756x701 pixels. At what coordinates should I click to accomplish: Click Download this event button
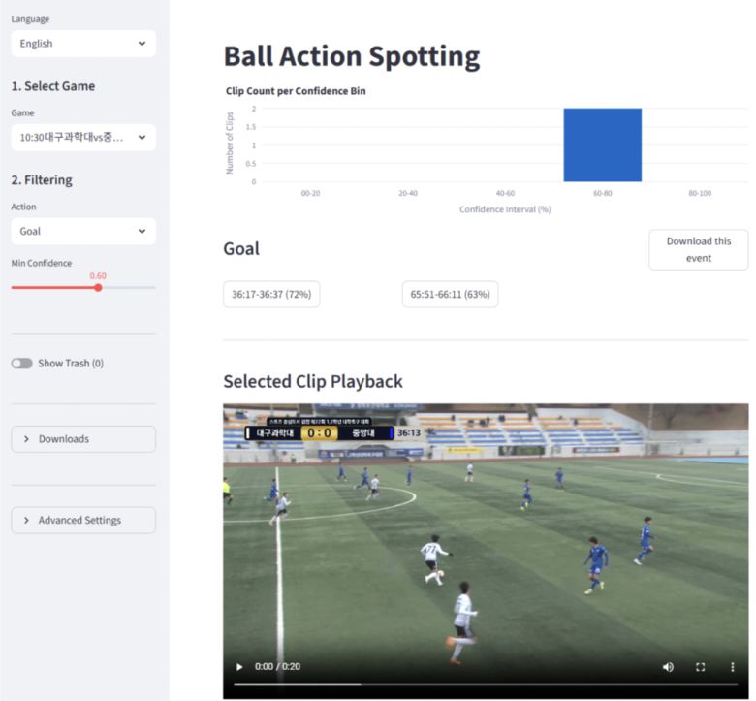click(698, 250)
